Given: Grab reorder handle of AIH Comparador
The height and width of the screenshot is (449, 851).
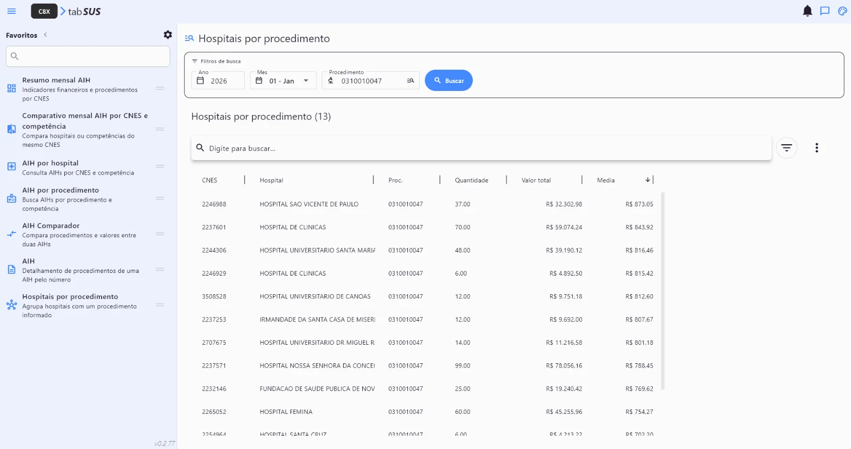Looking at the screenshot, I should [x=160, y=234].
